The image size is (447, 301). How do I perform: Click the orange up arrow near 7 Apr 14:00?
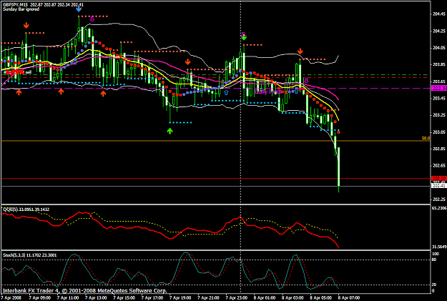pyautogui.click(x=103, y=93)
